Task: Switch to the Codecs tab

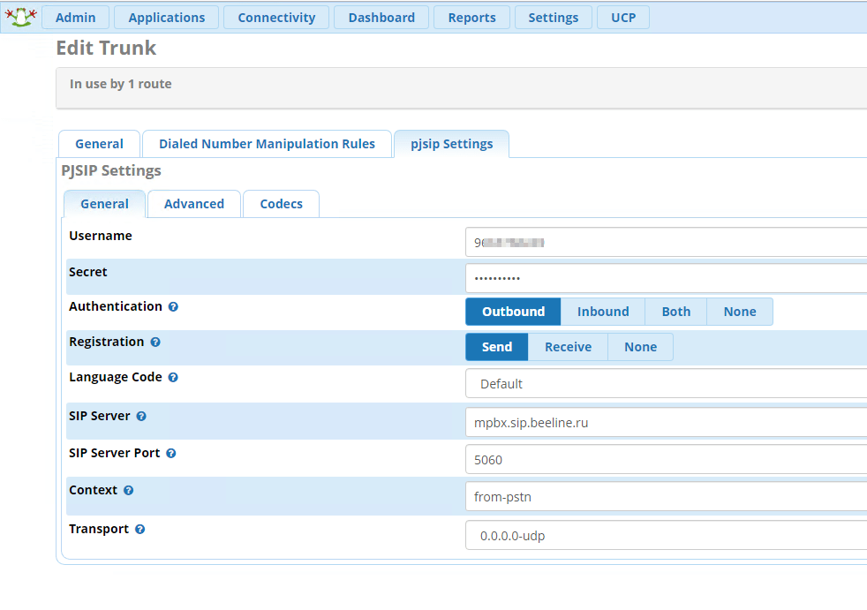Action: pos(281,204)
